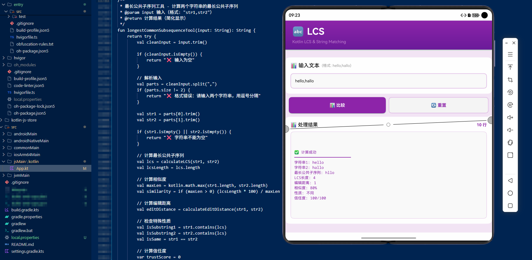Click the gradle icon of gradle.properties
Viewport: 532px width, 260px height.
pyautogui.click(x=7, y=217)
